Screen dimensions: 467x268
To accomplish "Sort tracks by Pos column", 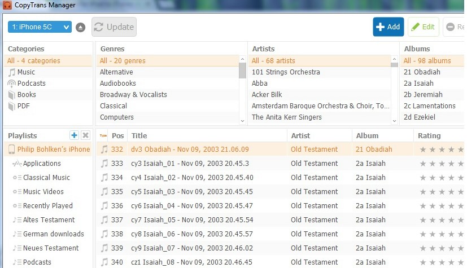I will click(118, 135).
